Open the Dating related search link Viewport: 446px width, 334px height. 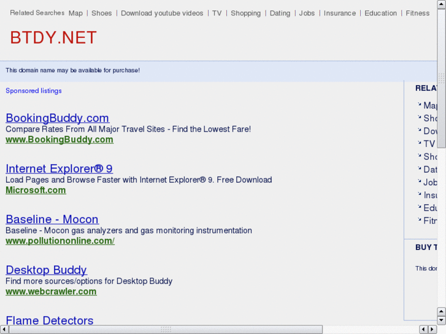pyautogui.click(x=280, y=13)
